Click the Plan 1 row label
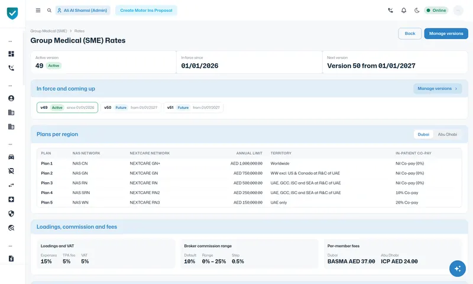This screenshot has width=473, height=284. pyautogui.click(x=47, y=163)
